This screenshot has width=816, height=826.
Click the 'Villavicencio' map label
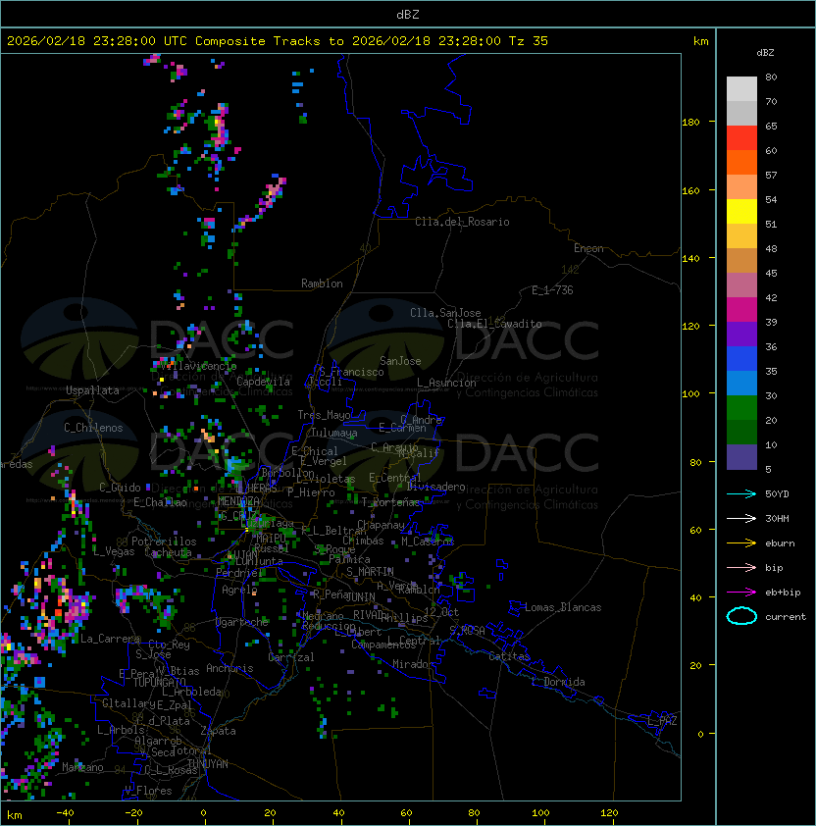199,366
